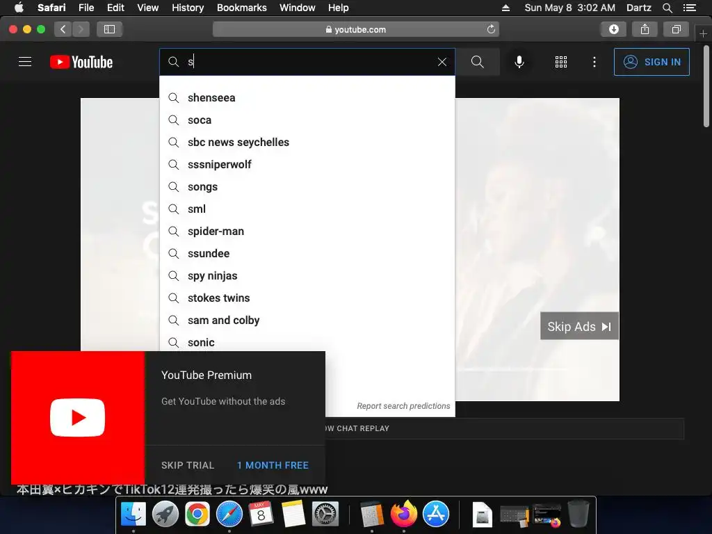Open the File menu

86,8
